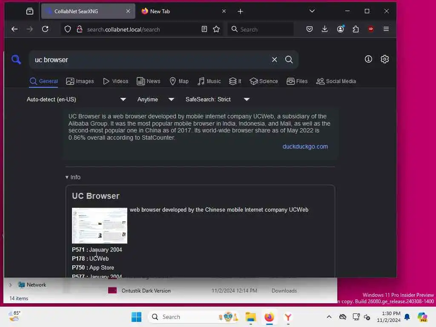Viewport: 436px width, 327px height.
Task: Switch to the Science search category
Action: pyautogui.click(x=264, y=81)
